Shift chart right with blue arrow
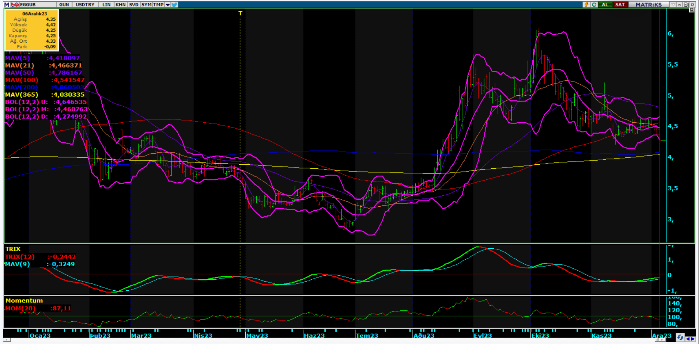 pos(693,339)
